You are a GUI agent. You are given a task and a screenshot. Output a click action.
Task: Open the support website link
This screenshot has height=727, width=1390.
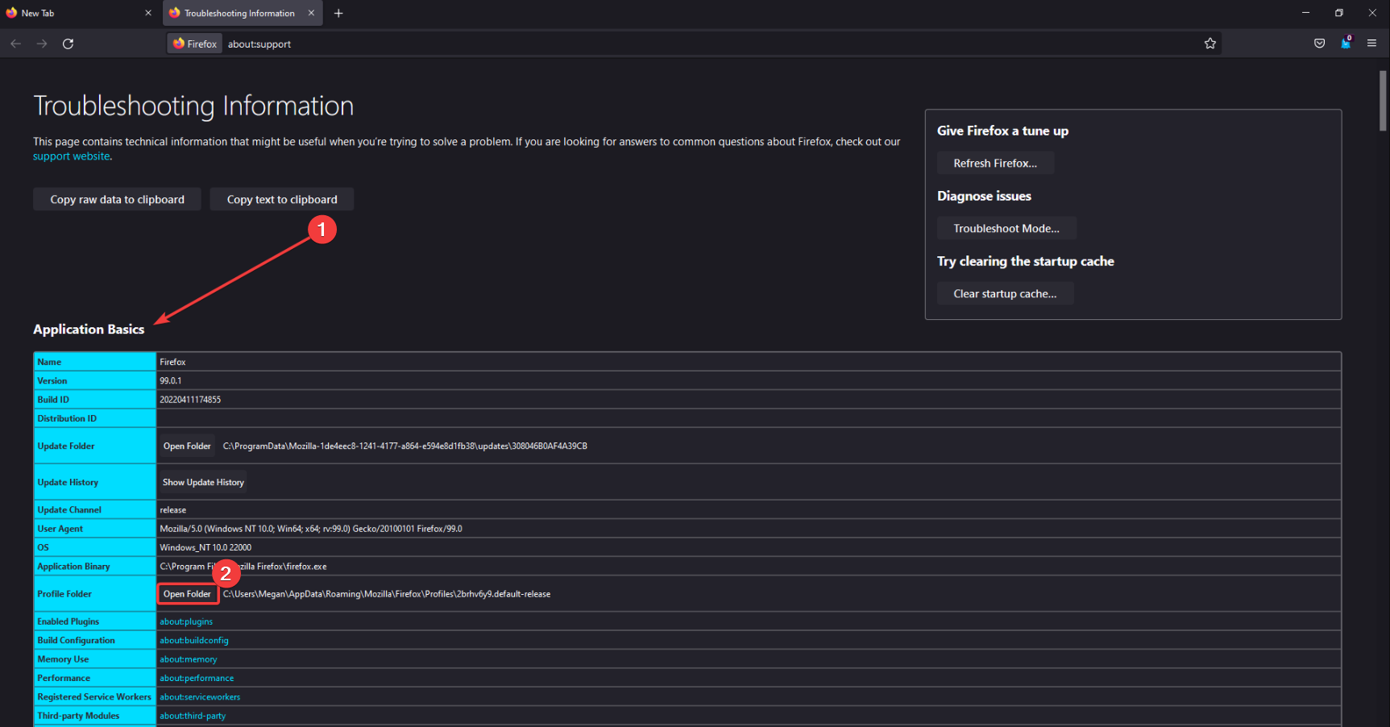[x=71, y=156]
